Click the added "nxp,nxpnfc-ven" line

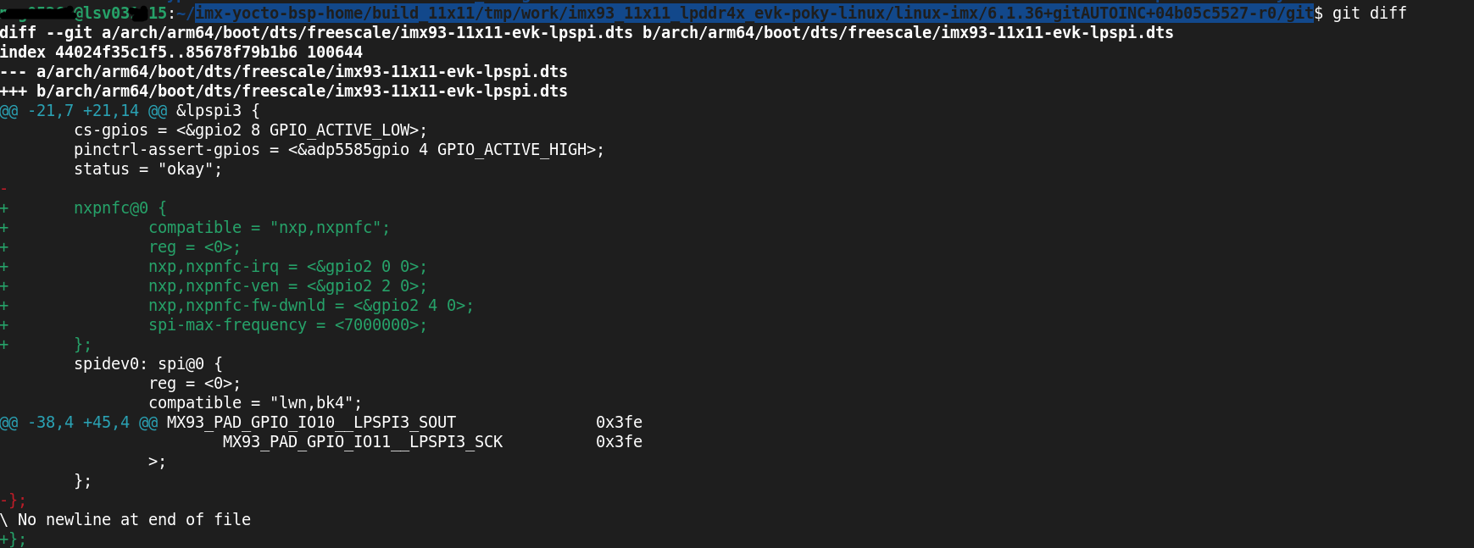coord(287,285)
